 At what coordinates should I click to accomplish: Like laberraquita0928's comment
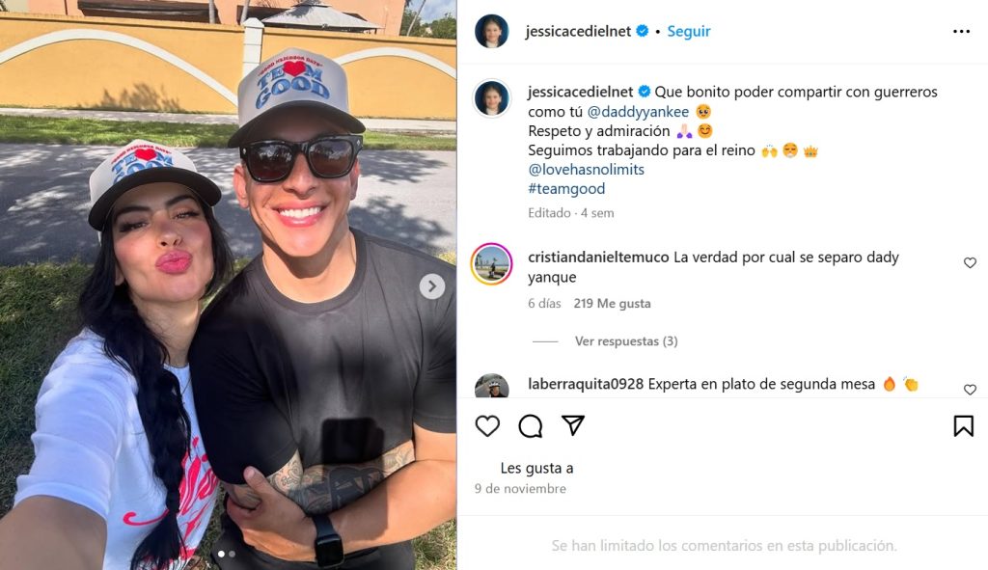pos(970,390)
